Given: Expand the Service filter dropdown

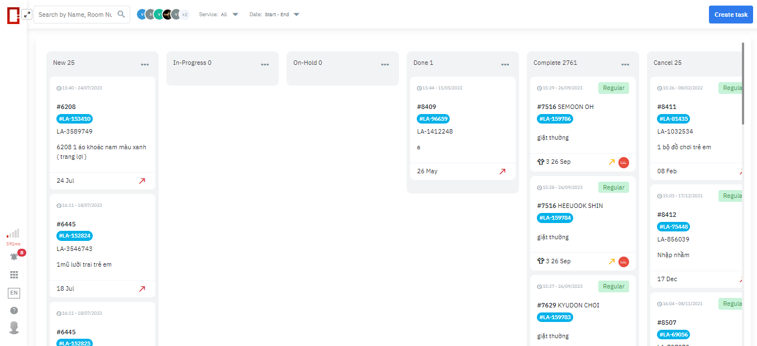Looking at the screenshot, I should pyautogui.click(x=235, y=15).
